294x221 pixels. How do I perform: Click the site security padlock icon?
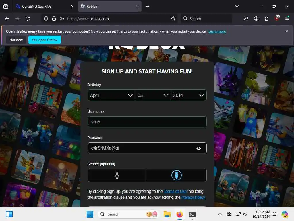(x=54, y=19)
